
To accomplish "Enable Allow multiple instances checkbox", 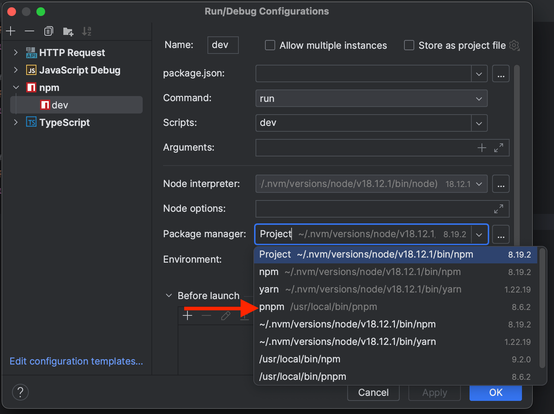I will tap(270, 45).
